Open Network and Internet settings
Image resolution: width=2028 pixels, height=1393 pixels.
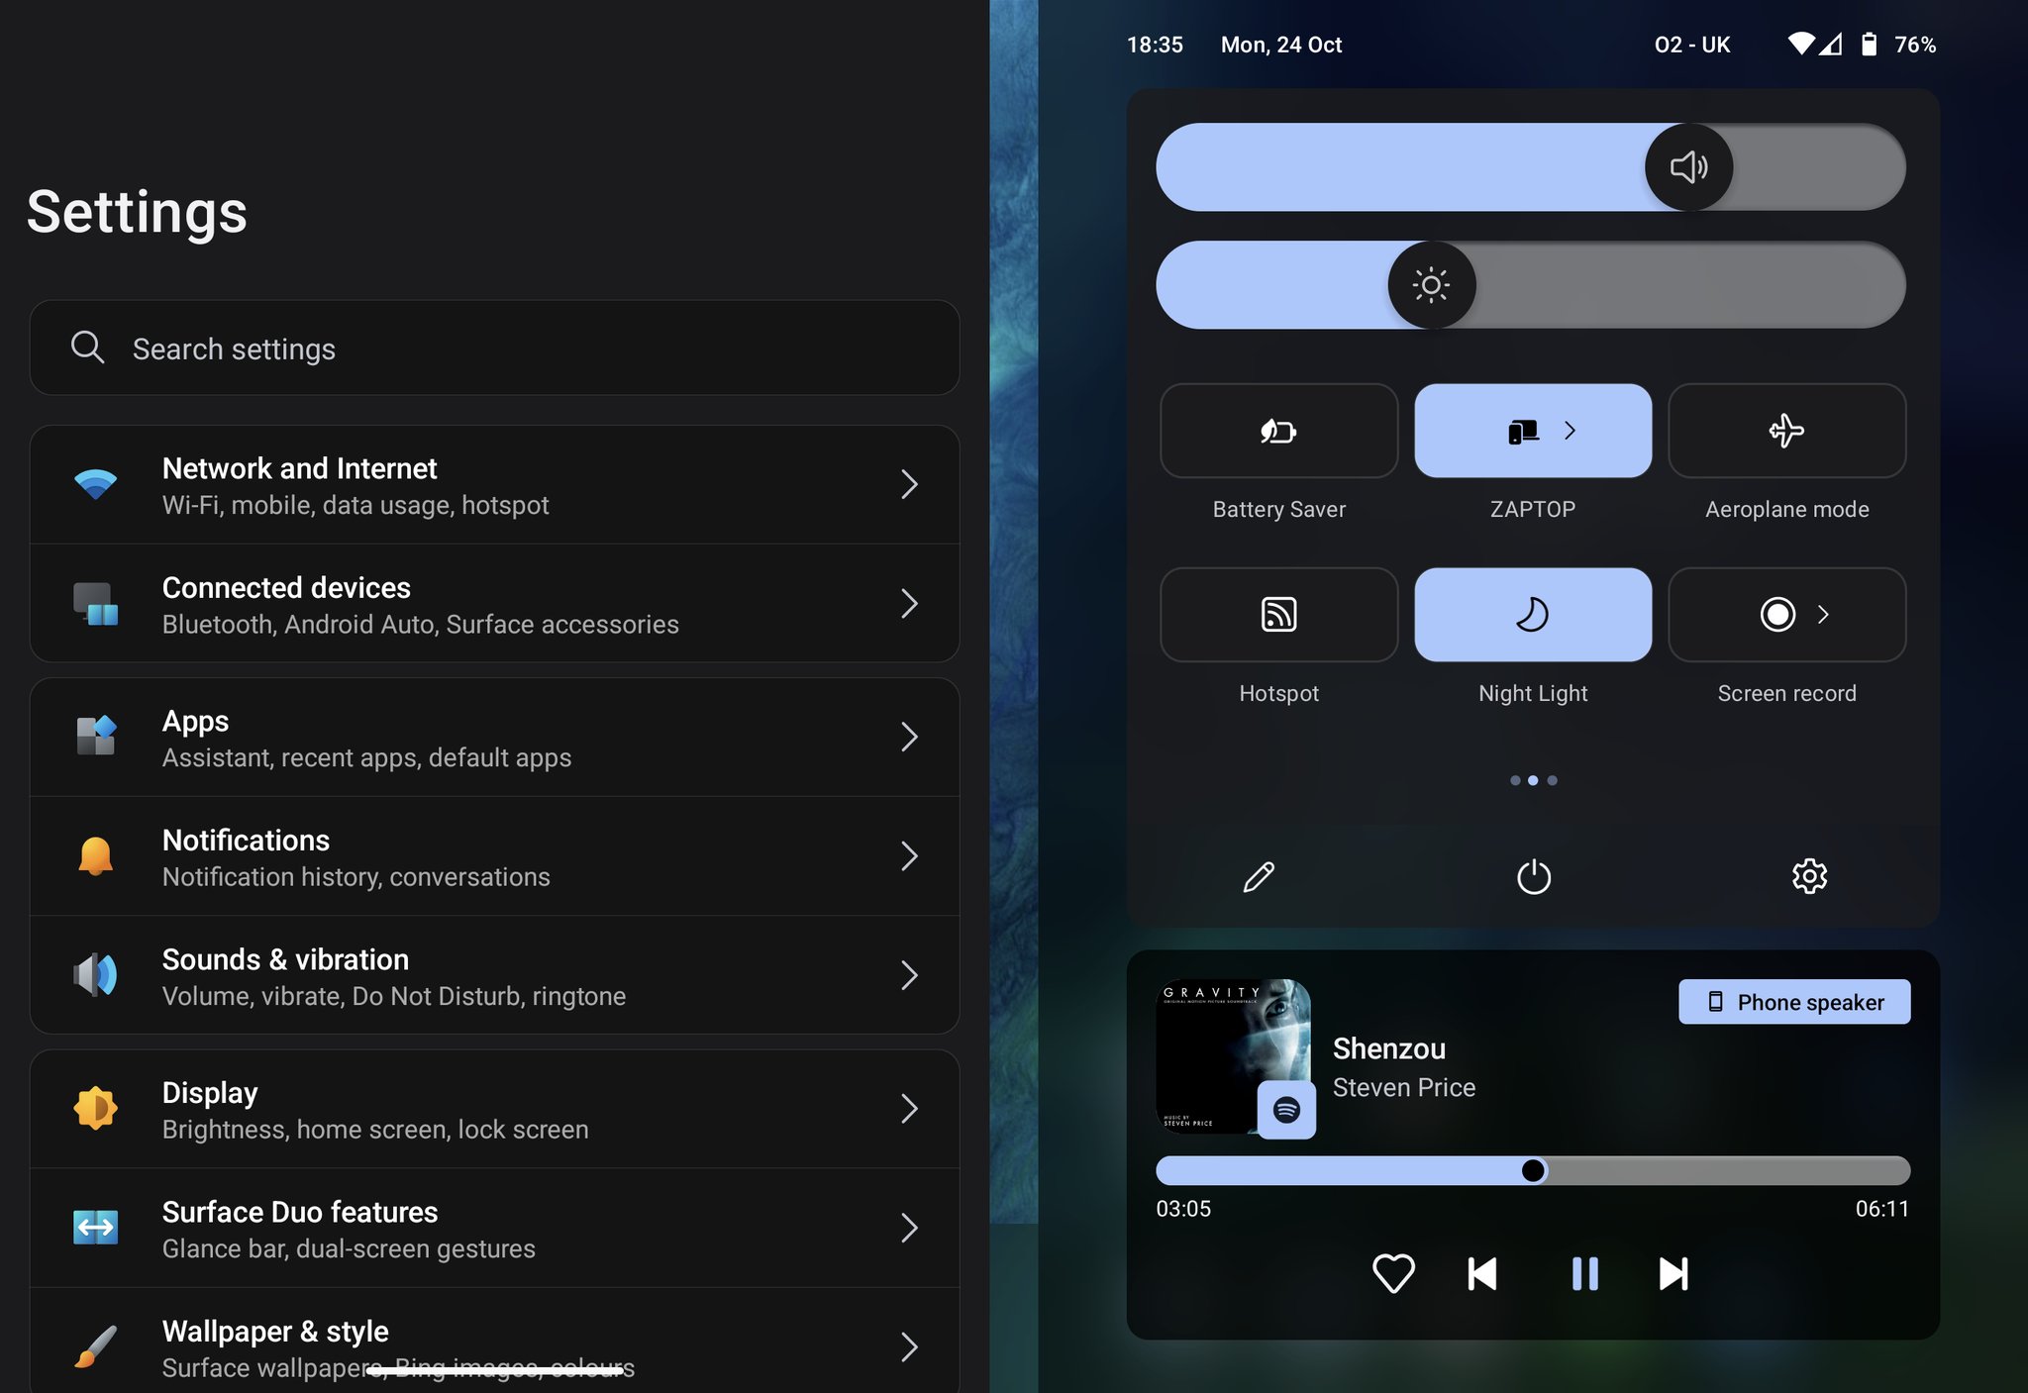[495, 484]
